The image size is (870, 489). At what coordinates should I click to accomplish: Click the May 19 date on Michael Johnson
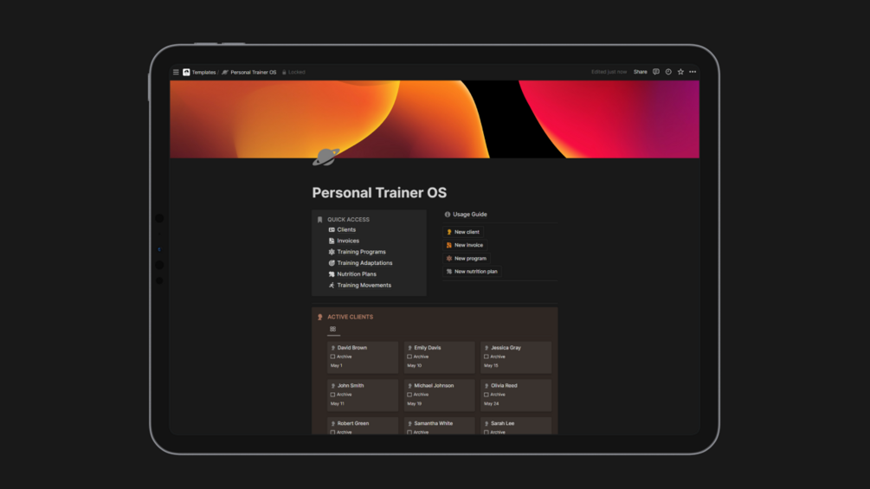coord(415,403)
